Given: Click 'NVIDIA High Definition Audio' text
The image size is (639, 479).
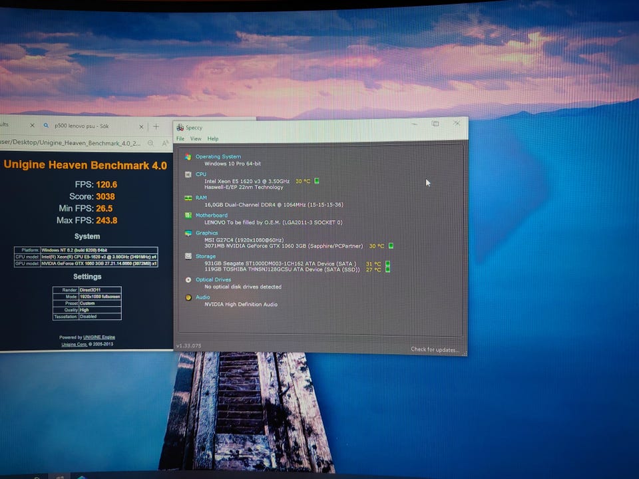Looking at the screenshot, I should [x=241, y=304].
